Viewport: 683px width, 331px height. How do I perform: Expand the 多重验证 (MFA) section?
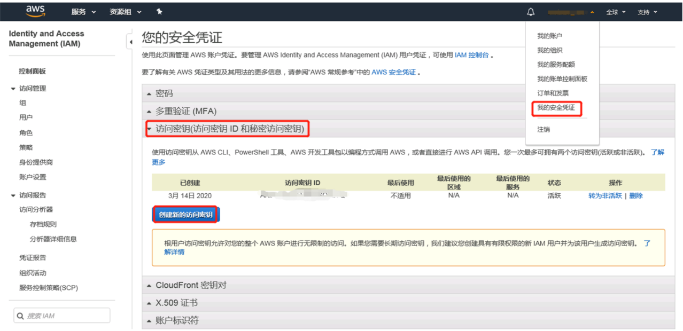[x=408, y=111]
